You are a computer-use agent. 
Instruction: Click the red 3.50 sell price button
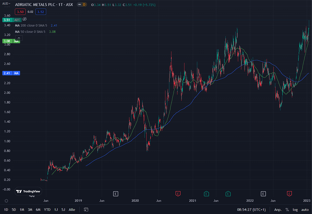20,12
